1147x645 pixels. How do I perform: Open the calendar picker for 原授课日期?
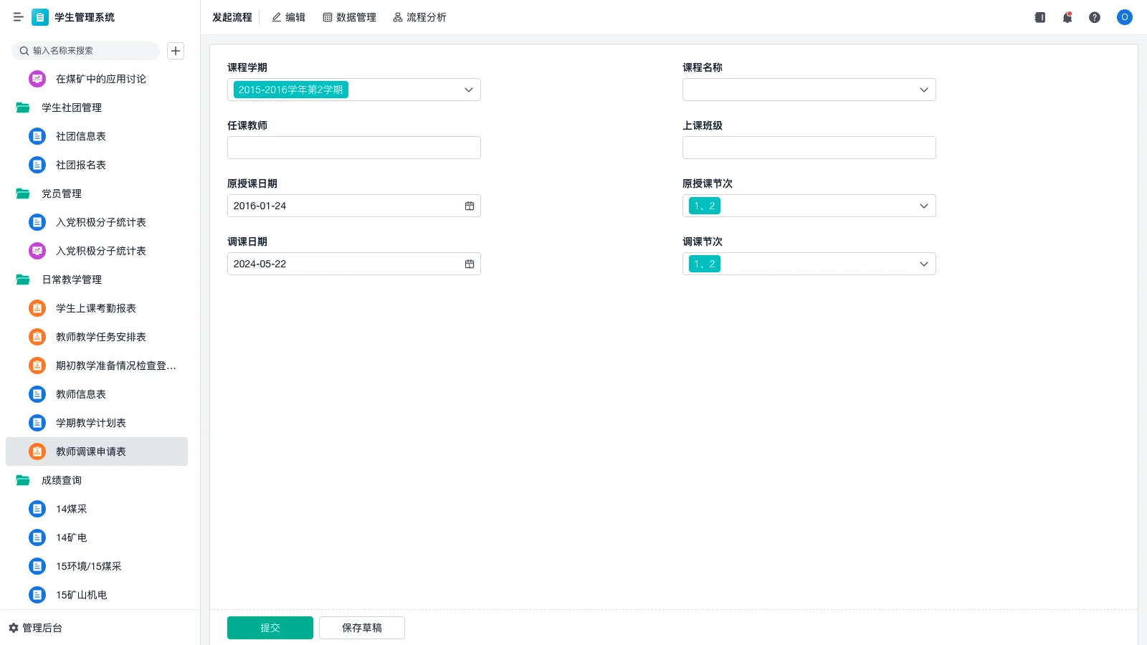[x=470, y=206]
